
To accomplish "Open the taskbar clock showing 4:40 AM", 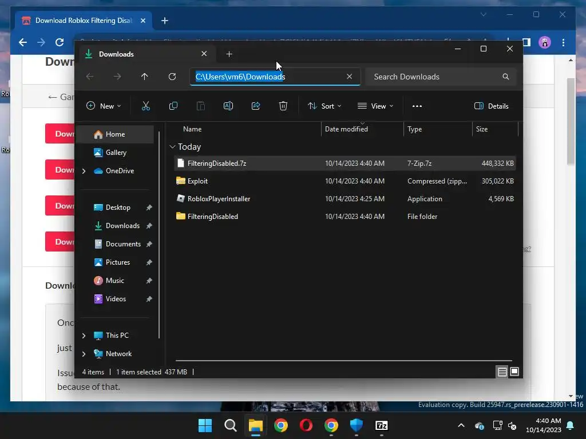I will point(544,425).
